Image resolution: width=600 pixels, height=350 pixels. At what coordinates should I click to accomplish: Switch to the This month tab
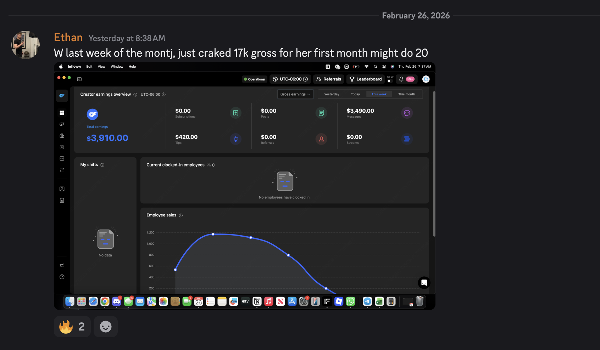pyautogui.click(x=406, y=94)
